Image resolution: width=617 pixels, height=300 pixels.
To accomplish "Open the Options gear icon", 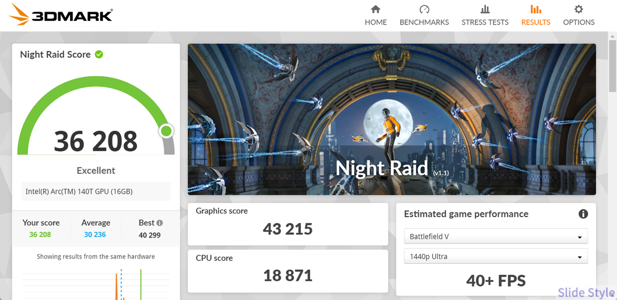I will 579,9.
